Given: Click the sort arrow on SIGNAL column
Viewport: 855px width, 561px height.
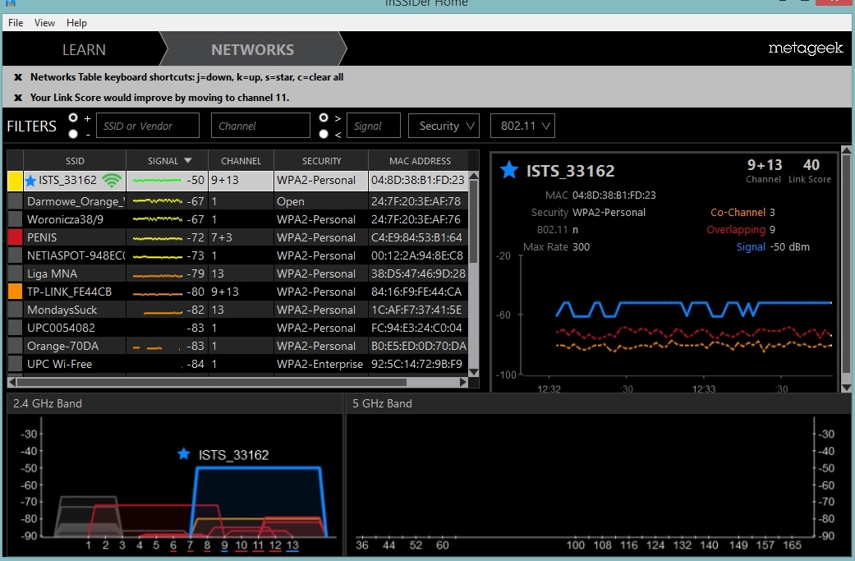Looking at the screenshot, I should point(188,161).
